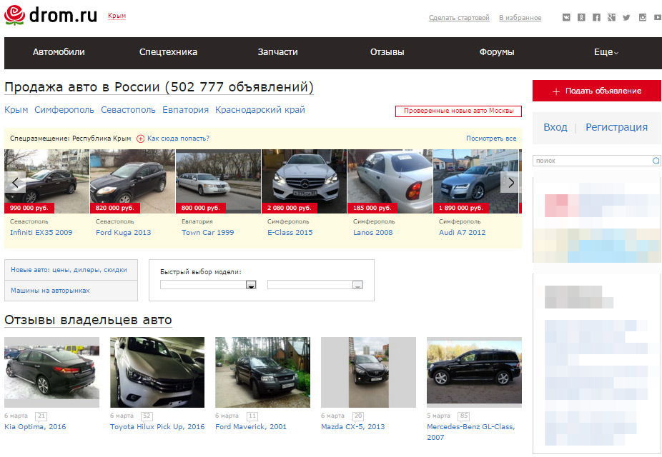Open Kia Optima 2016 review photo
This screenshot has height=457, width=662.
(52, 372)
